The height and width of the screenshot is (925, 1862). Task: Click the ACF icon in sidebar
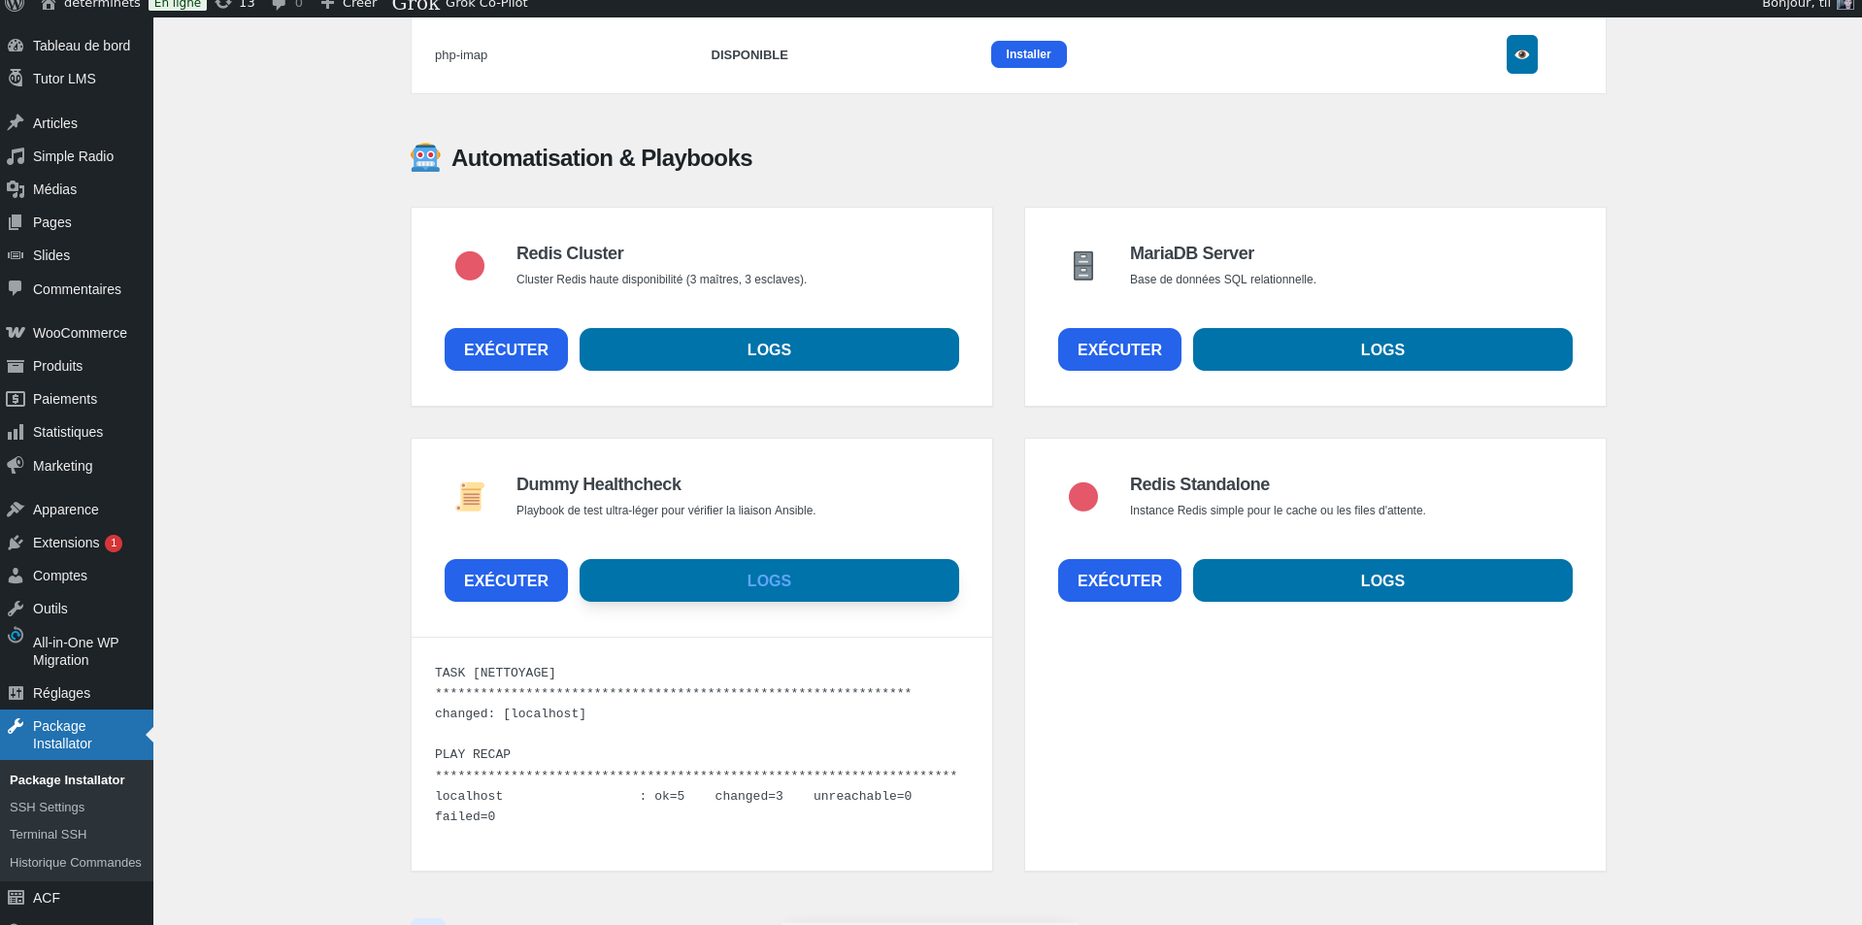tap(16, 898)
